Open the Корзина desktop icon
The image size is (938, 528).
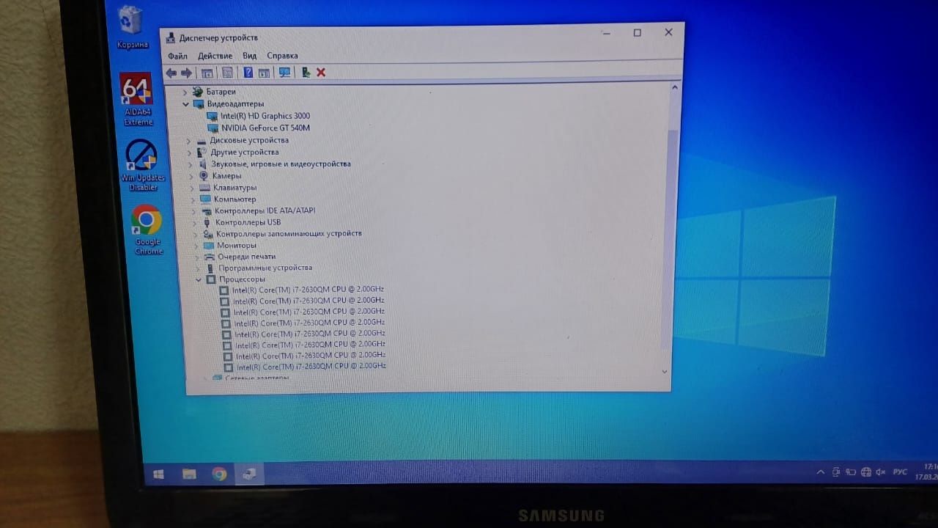132,28
